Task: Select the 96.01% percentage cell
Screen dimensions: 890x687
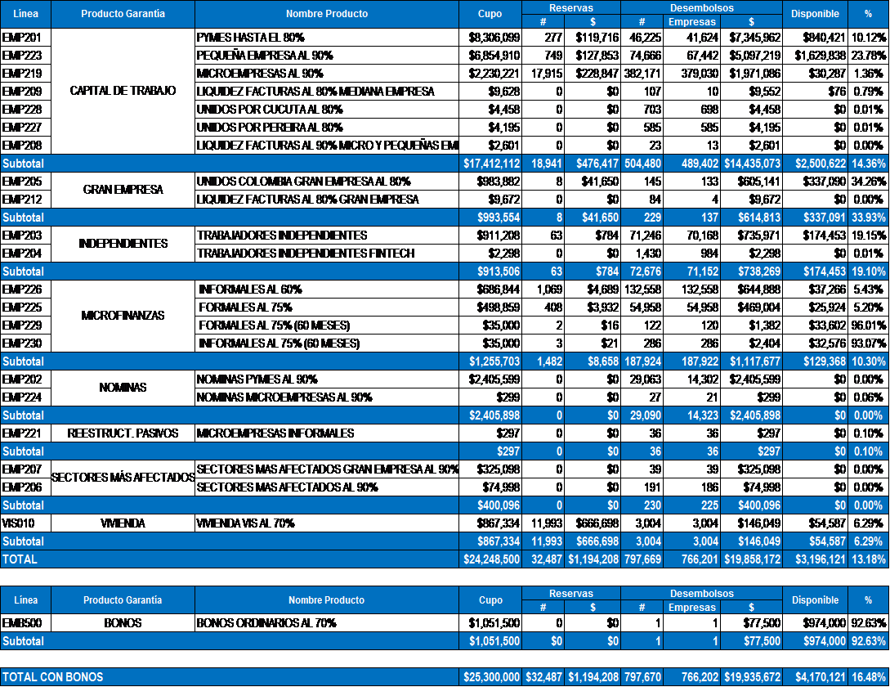Action: click(x=868, y=325)
